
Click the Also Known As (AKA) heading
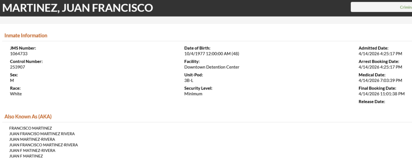(28, 116)
